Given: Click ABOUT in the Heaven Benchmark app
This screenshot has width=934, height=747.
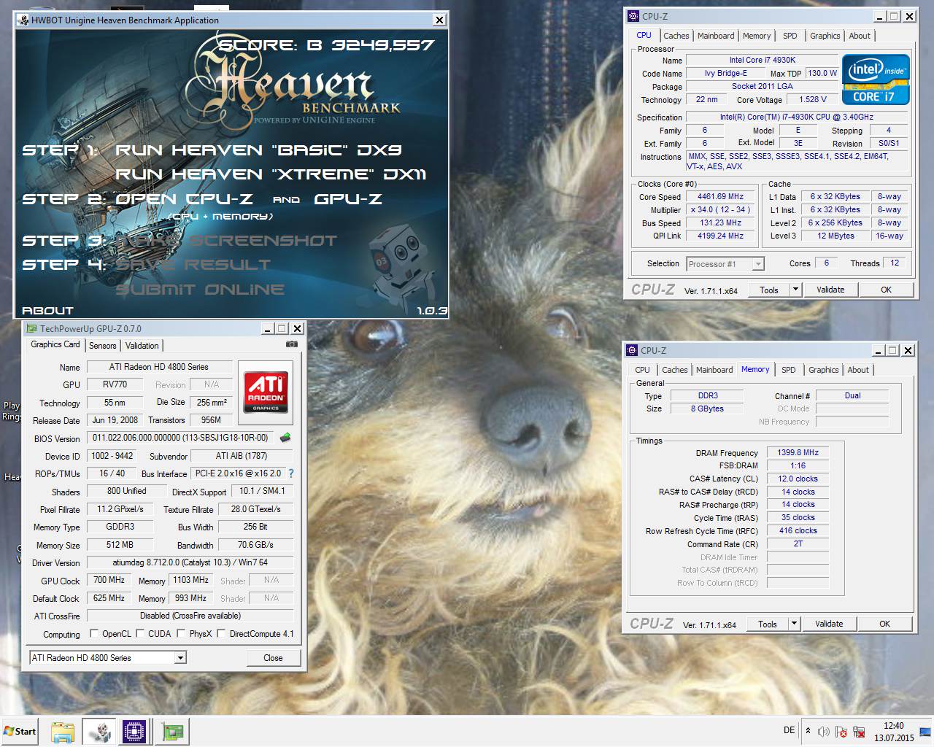Looking at the screenshot, I should click(47, 310).
